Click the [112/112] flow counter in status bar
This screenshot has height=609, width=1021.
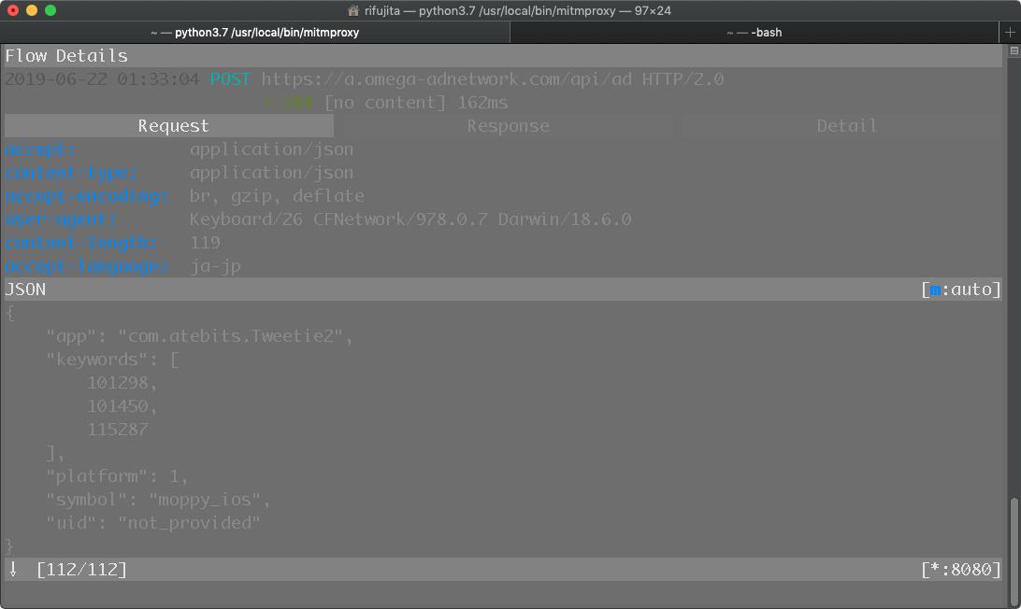[81, 570]
